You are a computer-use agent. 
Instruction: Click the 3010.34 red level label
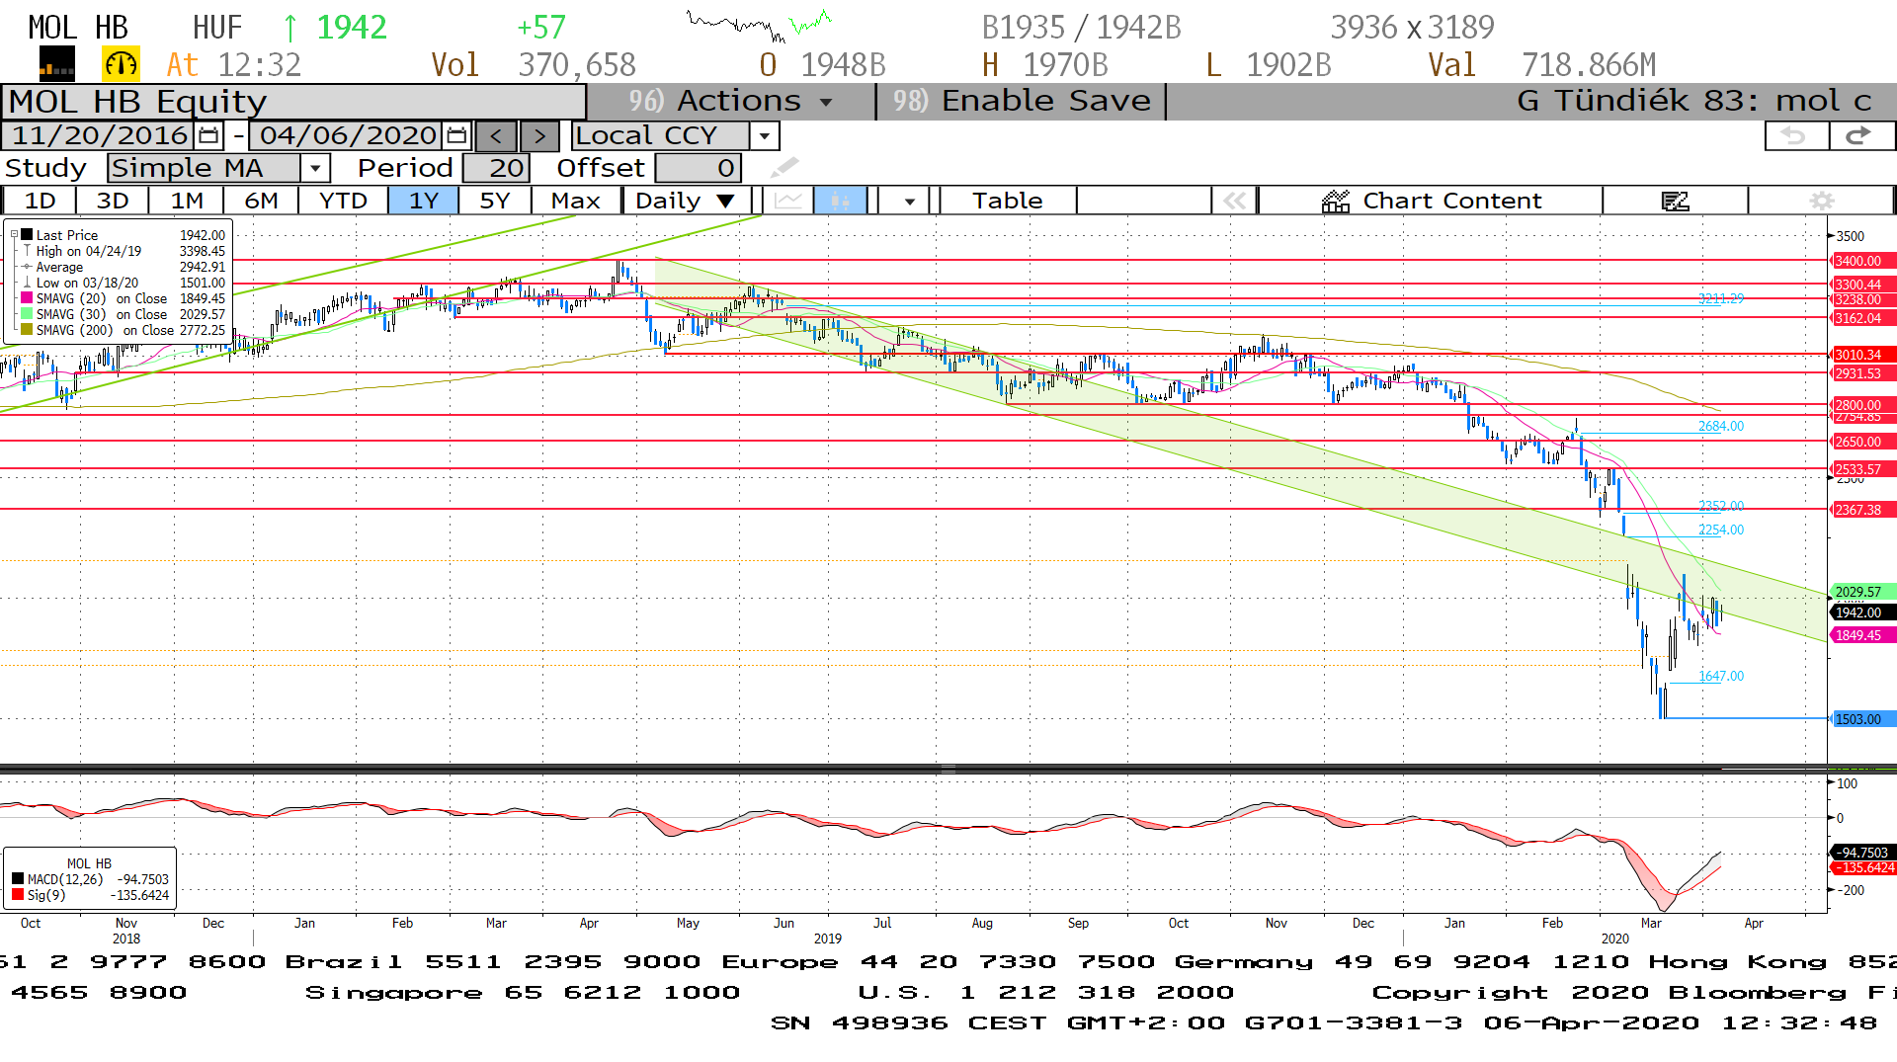(1863, 355)
